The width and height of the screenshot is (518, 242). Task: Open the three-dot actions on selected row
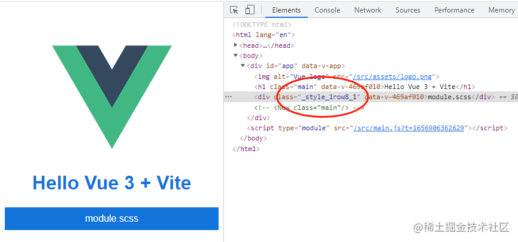click(x=228, y=97)
